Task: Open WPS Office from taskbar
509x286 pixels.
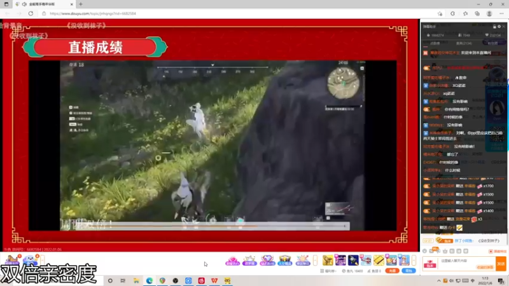Action: pyautogui.click(x=214, y=281)
